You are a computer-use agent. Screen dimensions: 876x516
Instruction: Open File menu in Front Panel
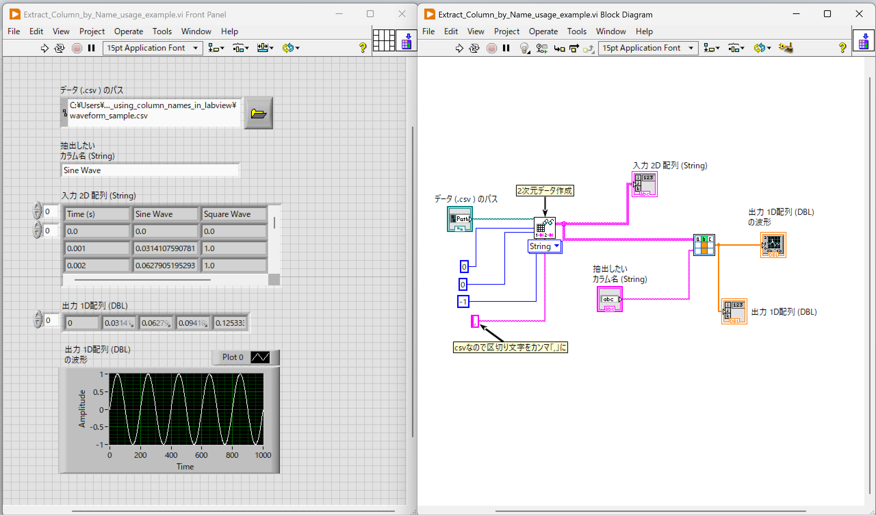click(x=14, y=31)
